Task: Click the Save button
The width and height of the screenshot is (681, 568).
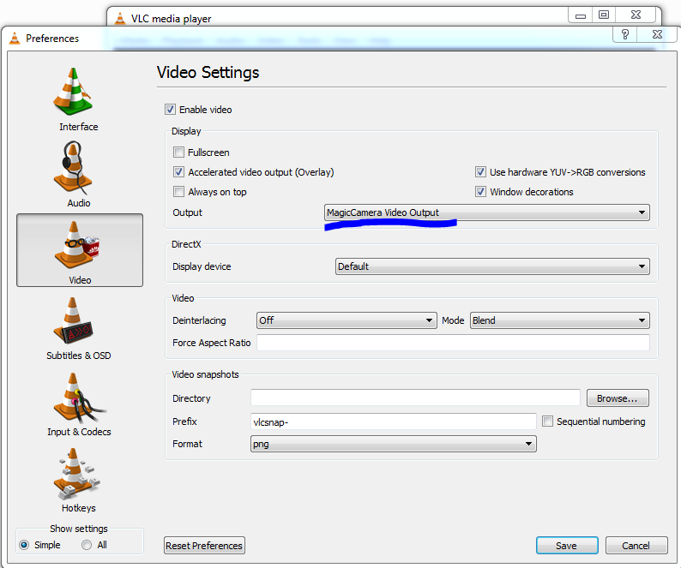Action: (x=567, y=546)
